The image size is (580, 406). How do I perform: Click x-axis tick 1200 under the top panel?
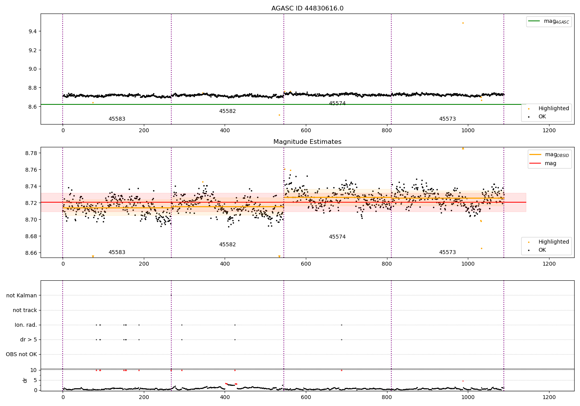pos(549,131)
